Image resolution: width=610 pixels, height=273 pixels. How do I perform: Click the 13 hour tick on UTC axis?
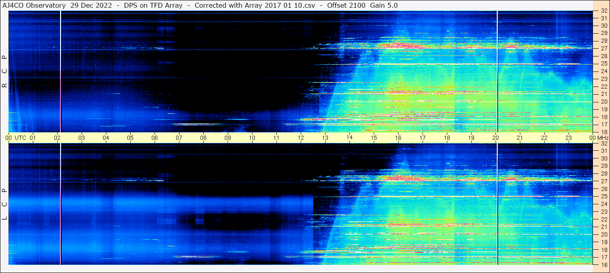click(325, 138)
